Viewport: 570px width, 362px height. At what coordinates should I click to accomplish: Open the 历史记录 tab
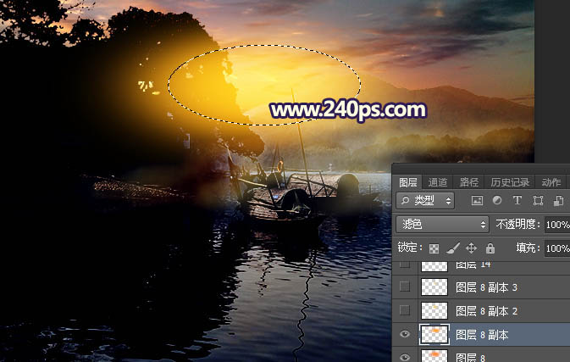tap(509, 181)
